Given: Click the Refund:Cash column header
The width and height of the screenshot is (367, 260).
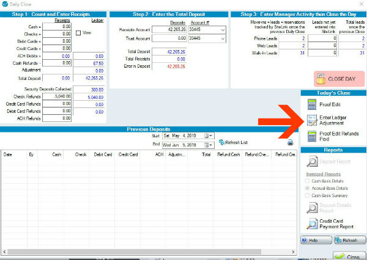Looking at the screenshot, I should 228,154.
